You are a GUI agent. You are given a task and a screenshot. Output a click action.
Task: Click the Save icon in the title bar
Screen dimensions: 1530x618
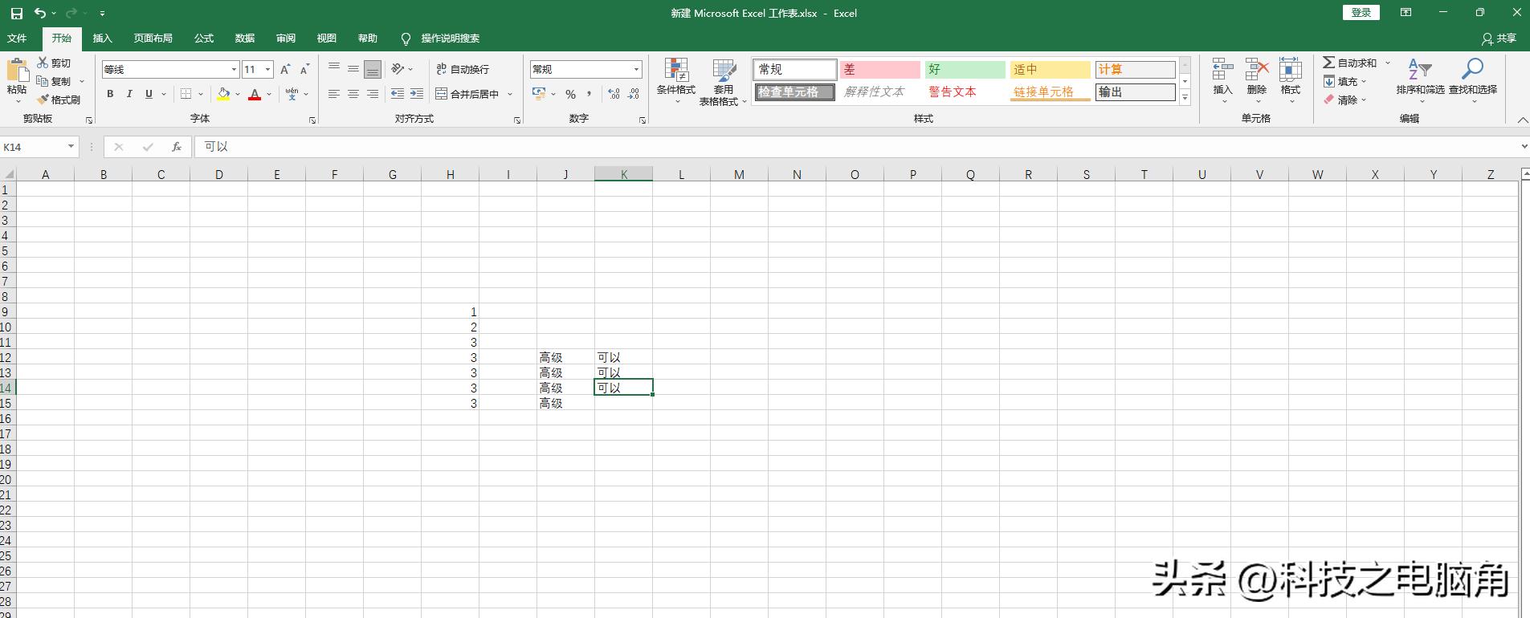pos(16,14)
